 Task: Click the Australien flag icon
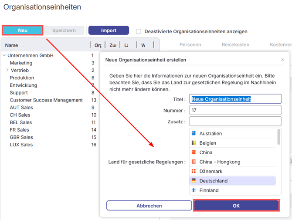(194, 133)
